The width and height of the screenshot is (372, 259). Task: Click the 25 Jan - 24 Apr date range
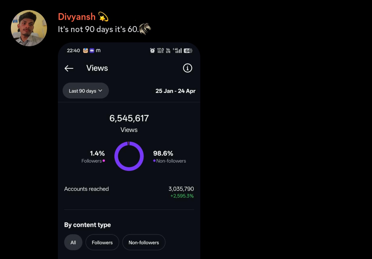point(175,91)
